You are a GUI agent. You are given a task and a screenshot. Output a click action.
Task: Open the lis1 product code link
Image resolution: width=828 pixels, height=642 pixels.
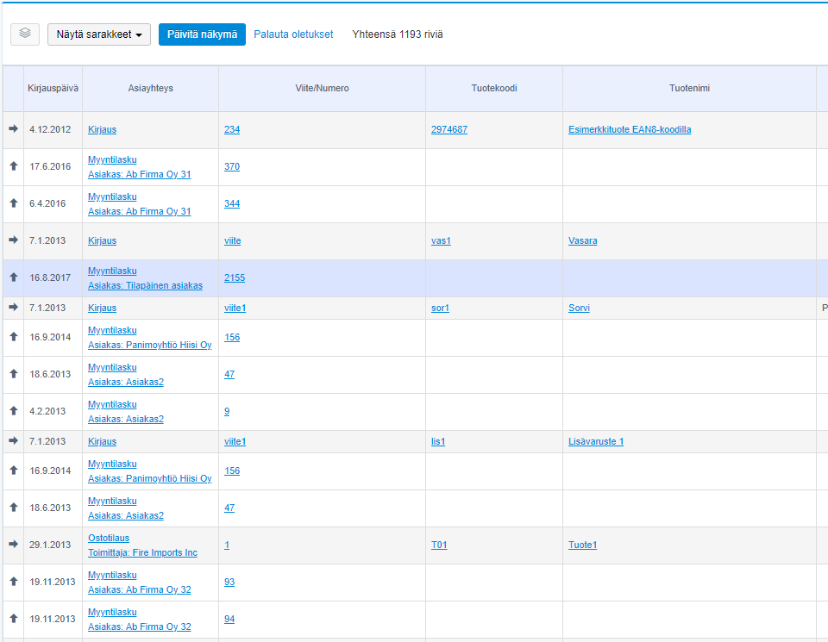click(438, 441)
